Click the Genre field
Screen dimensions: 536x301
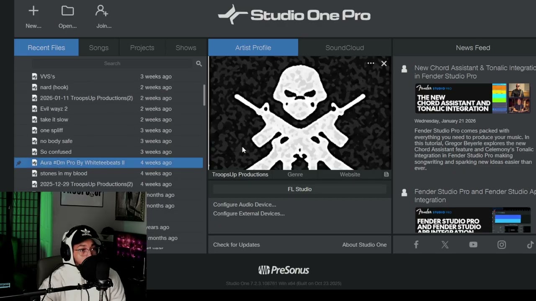pyautogui.click(x=295, y=174)
